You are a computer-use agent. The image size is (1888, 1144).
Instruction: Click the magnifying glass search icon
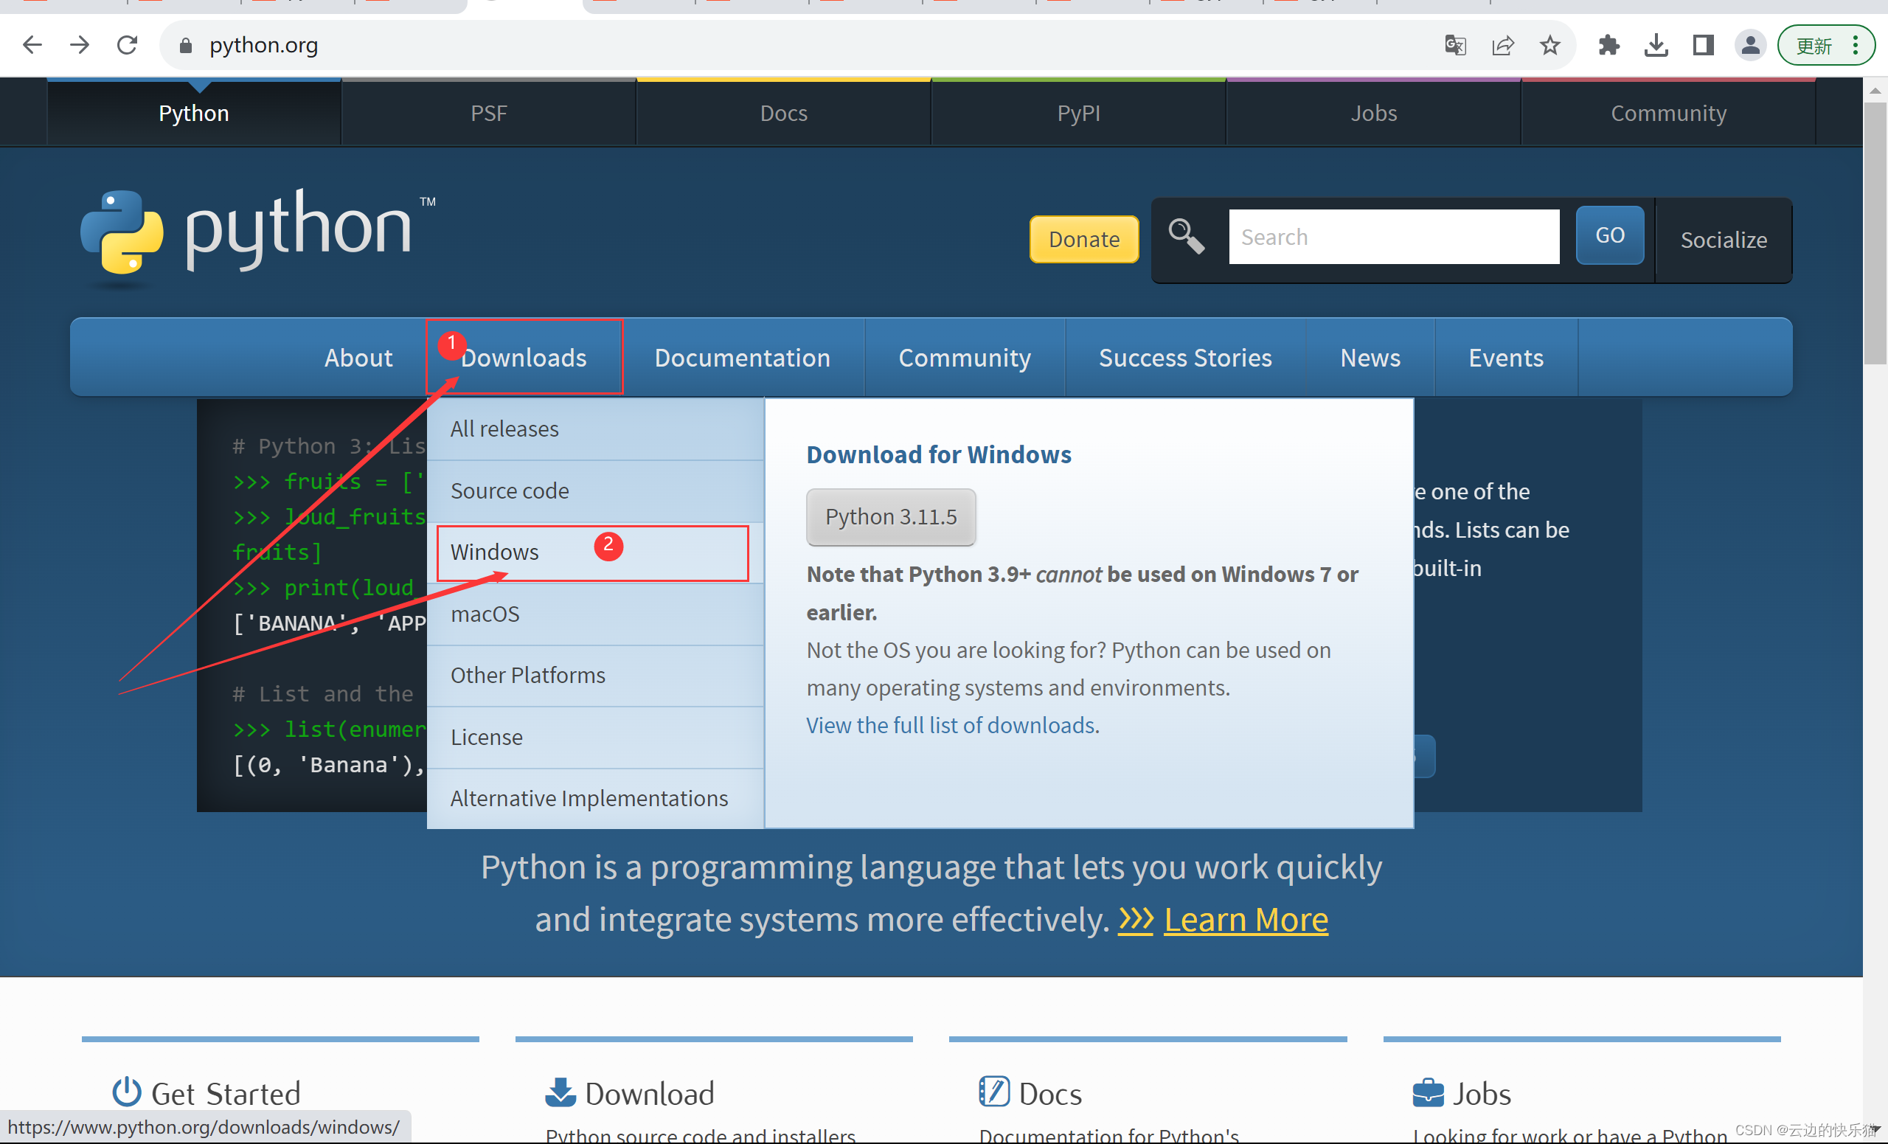click(x=1186, y=236)
